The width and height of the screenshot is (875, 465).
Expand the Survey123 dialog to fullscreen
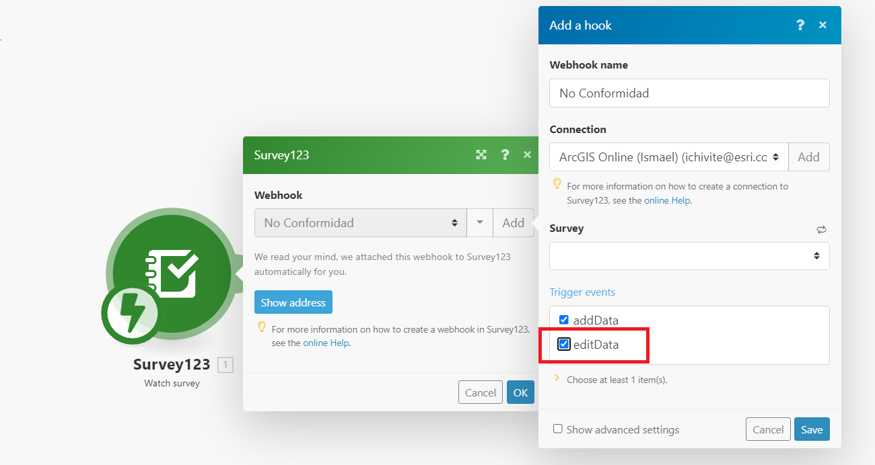click(481, 155)
